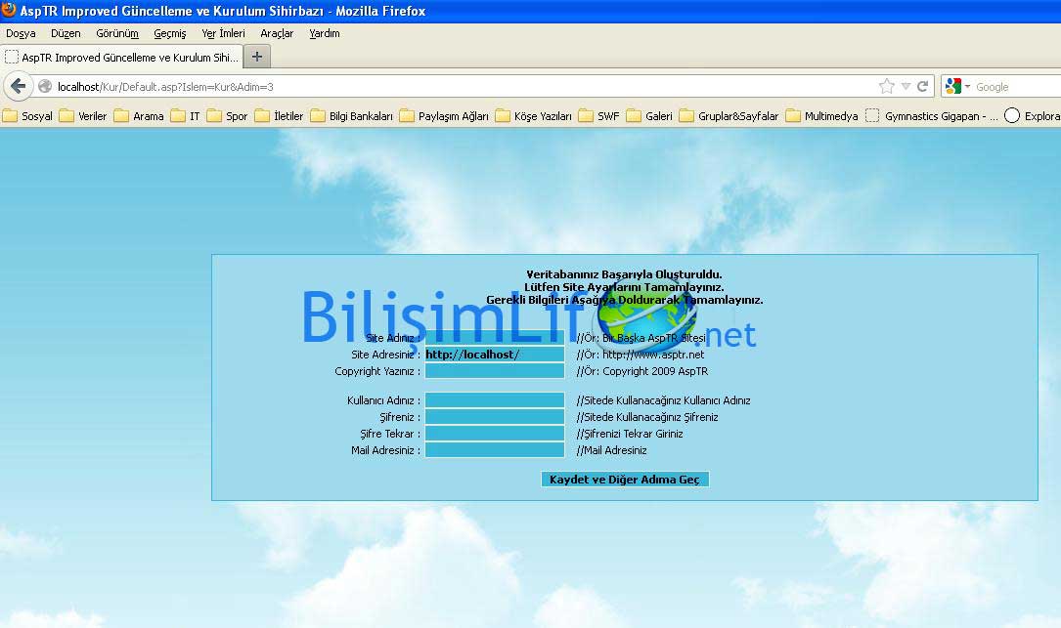Image resolution: width=1061 pixels, height=628 pixels.
Task: Click the Firefox logo in title bar
Action: [x=9, y=10]
